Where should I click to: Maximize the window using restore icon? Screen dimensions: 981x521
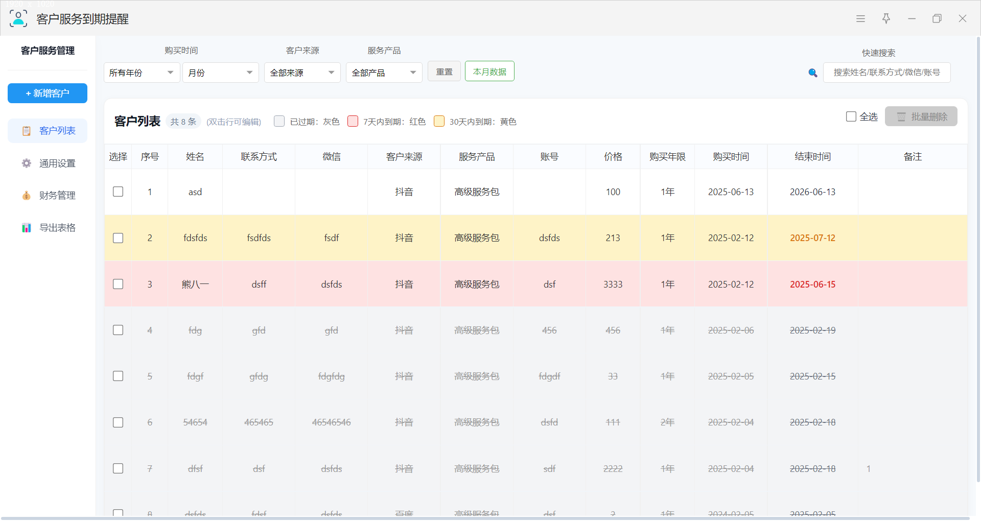pyautogui.click(x=937, y=18)
